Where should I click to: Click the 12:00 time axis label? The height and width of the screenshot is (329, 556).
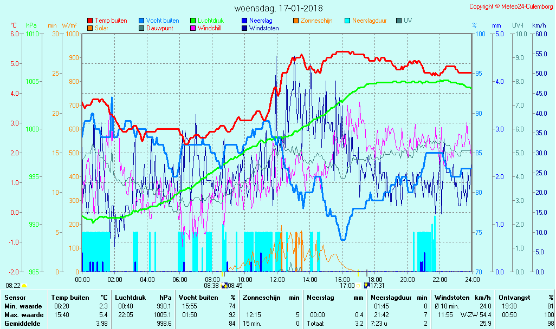tap(277, 280)
